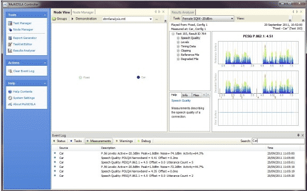This screenshot has width=307, height=191.
Task: Click the right tab-scroll arrow beside Files tab
Action: pyautogui.click(x=208, y=95)
